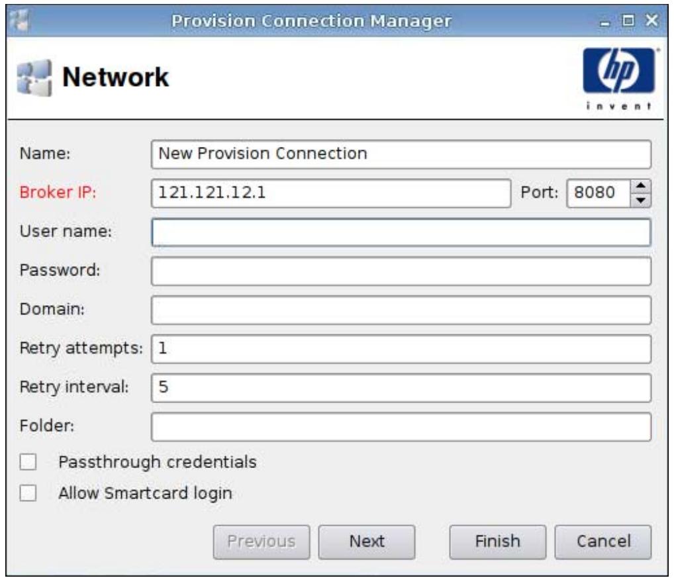Click the Provision Connection Manager title text

311,21
